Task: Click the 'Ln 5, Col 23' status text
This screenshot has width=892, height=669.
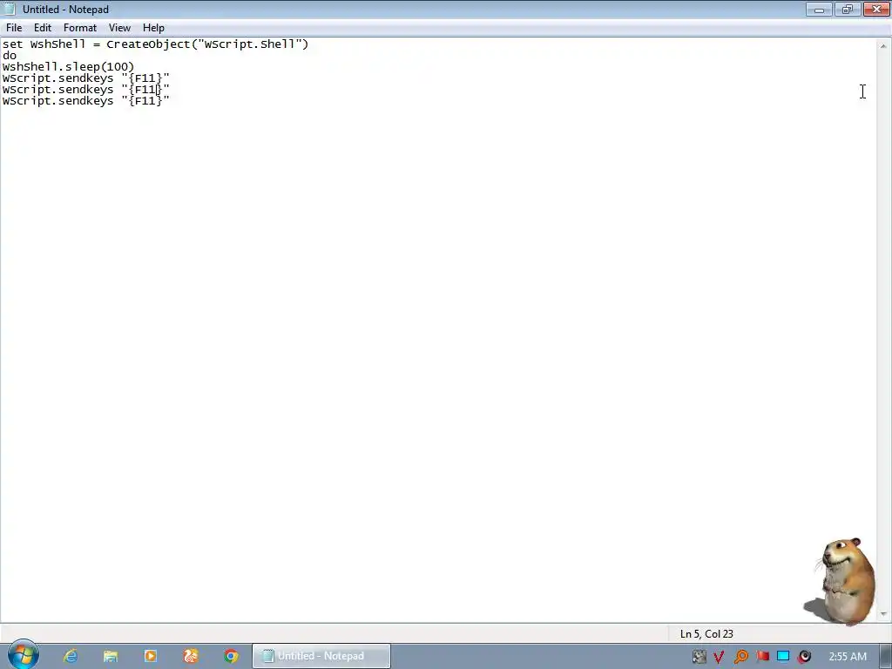Action: 706,634
